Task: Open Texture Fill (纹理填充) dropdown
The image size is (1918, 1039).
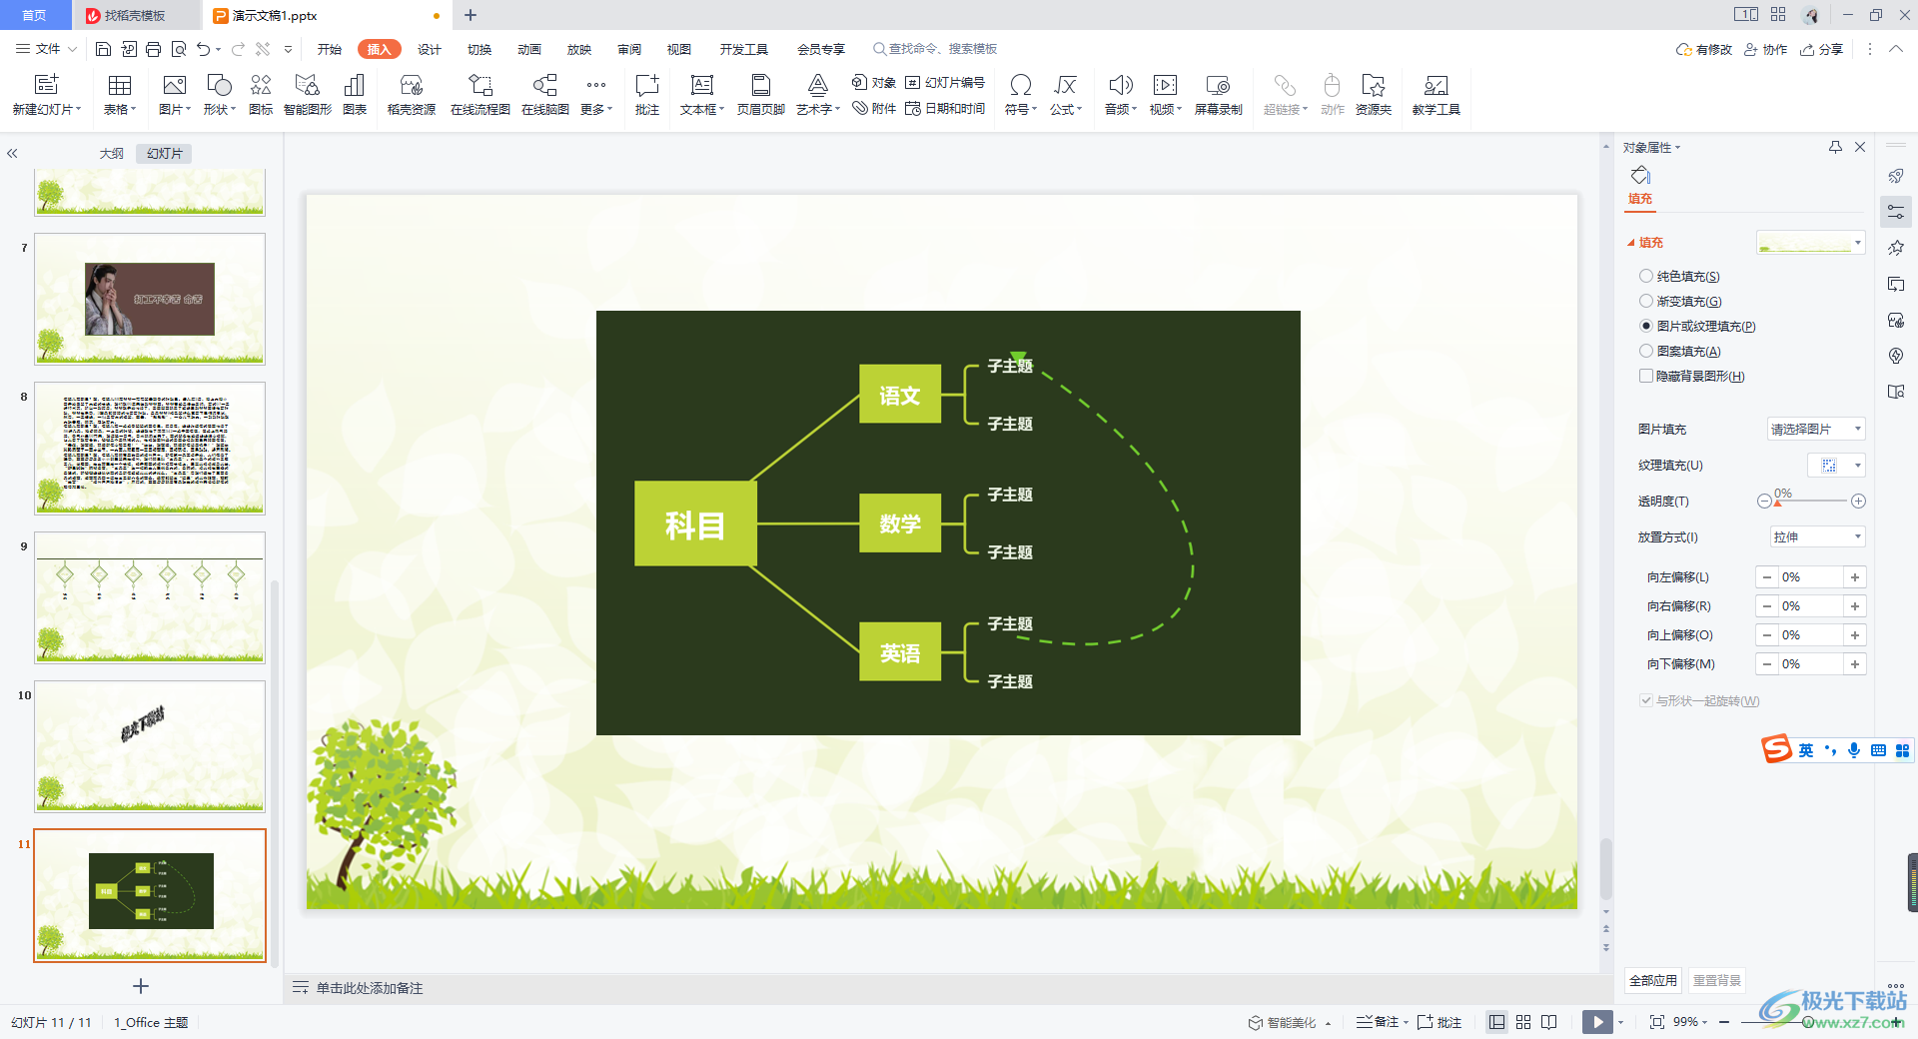Action: (1837, 466)
